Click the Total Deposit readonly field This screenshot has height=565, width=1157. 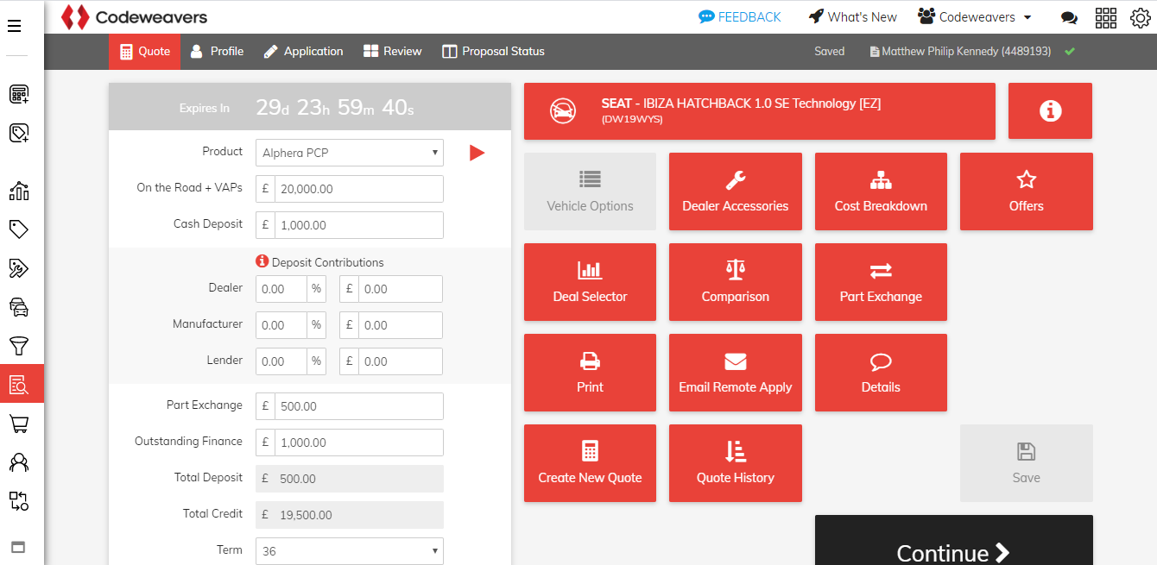(x=350, y=479)
